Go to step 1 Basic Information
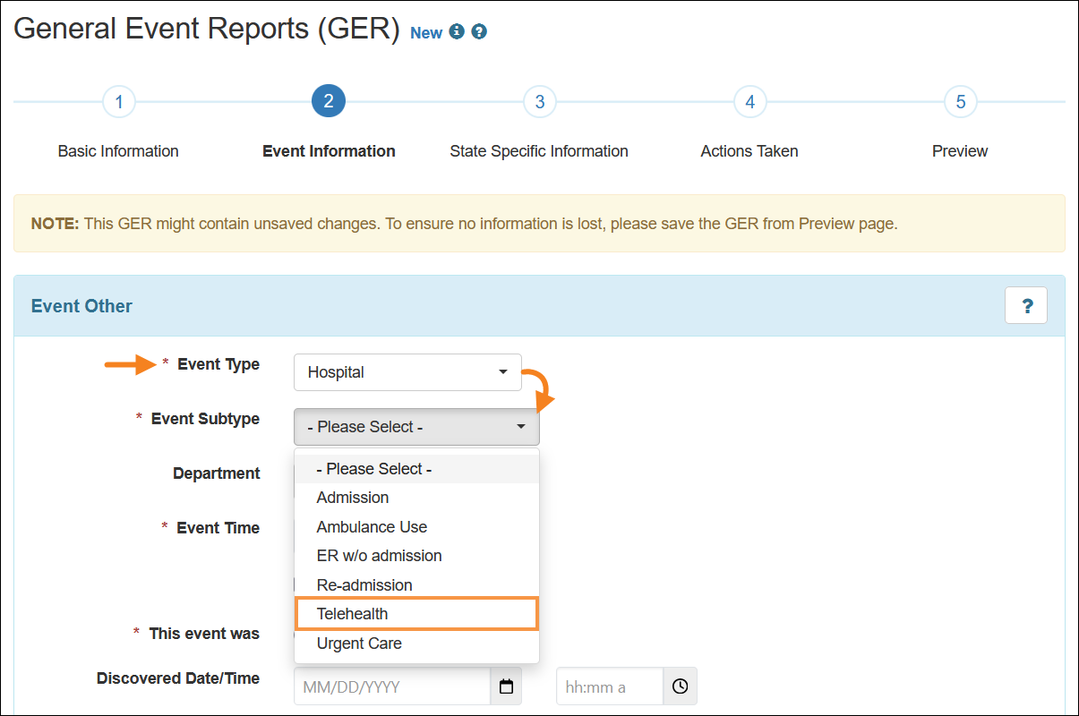1079x716 pixels. [x=118, y=101]
